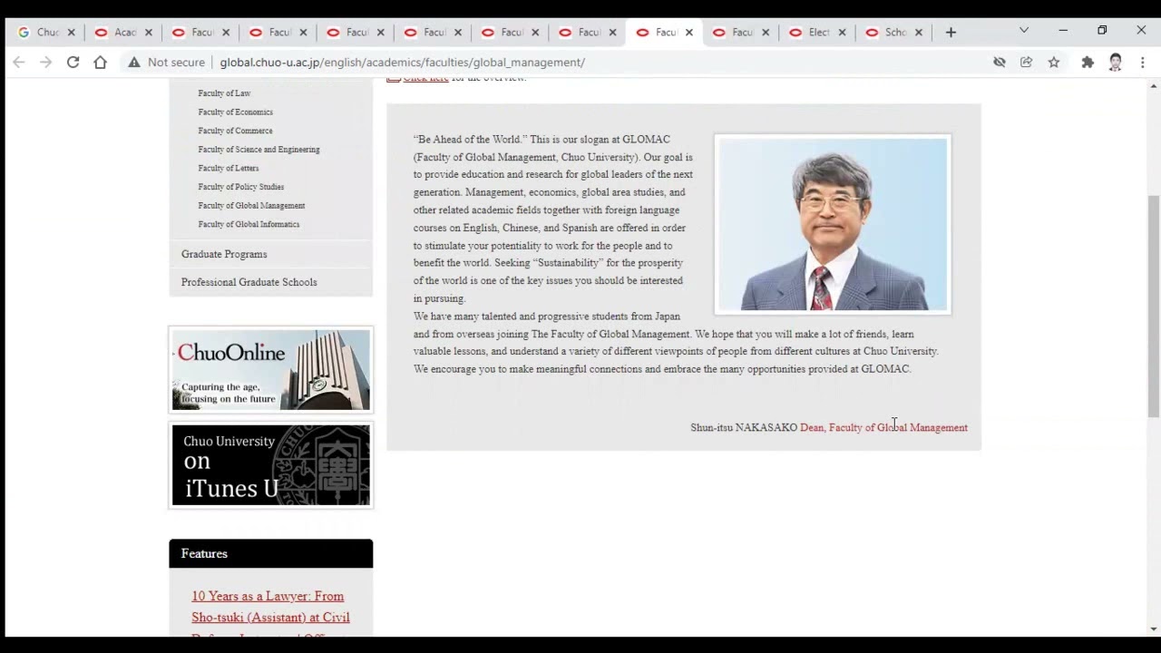This screenshot has height=653, width=1161.
Task: Open Faculty of Economics link
Action: (235, 112)
